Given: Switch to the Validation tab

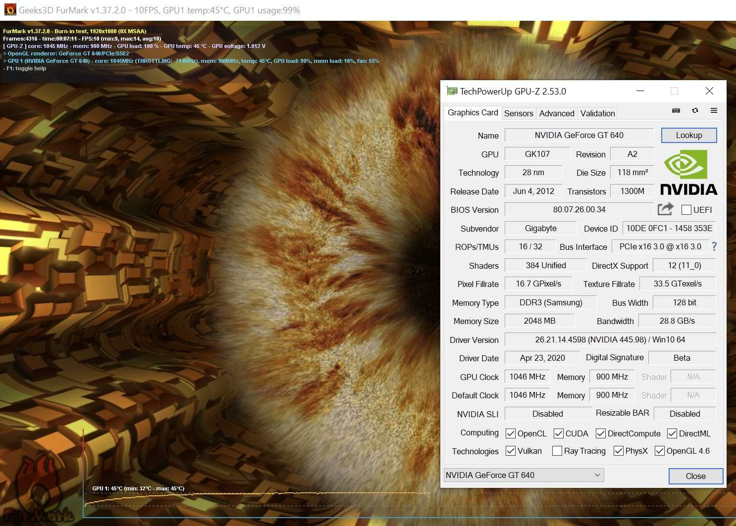Looking at the screenshot, I should pyautogui.click(x=597, y=113).
